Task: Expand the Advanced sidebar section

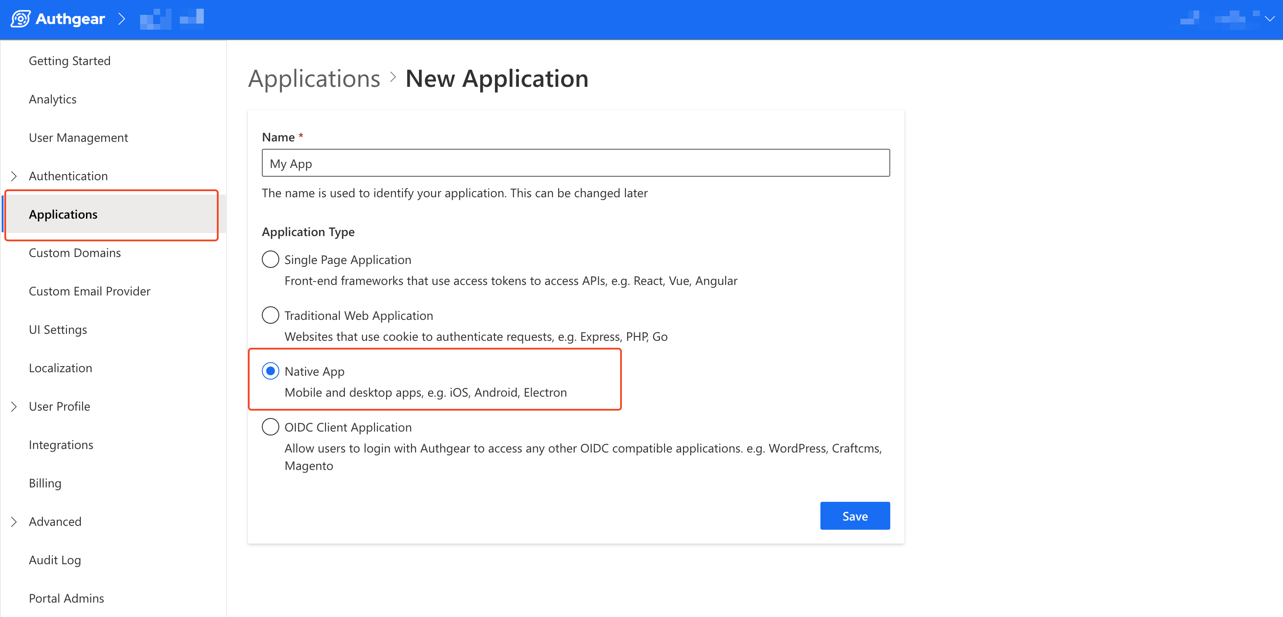Action: tap(14, 521)
